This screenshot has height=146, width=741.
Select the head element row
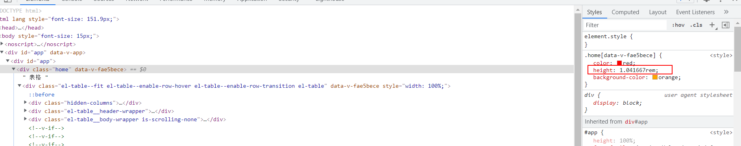tap(22, 28)
